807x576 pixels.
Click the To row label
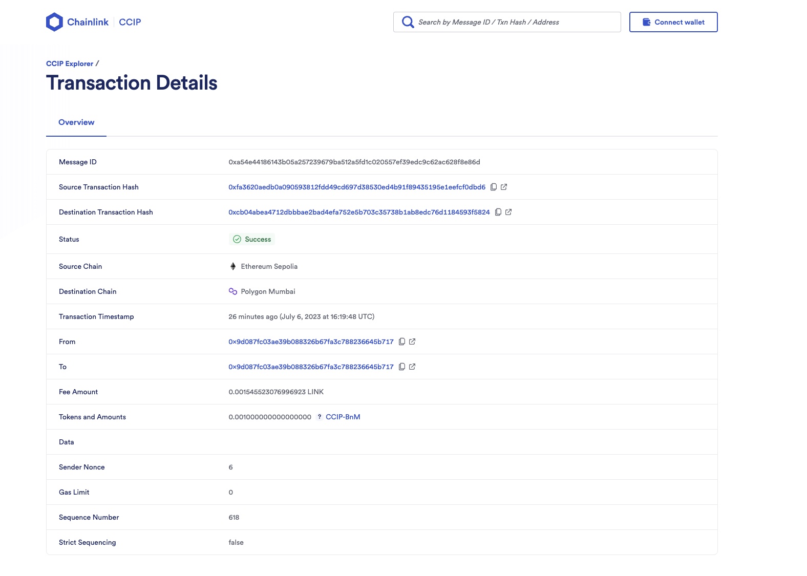[x=63, y=367]
